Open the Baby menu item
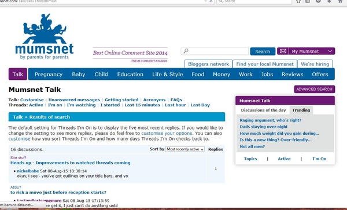Viewport: 347px width, 210px height. (79, 75)
